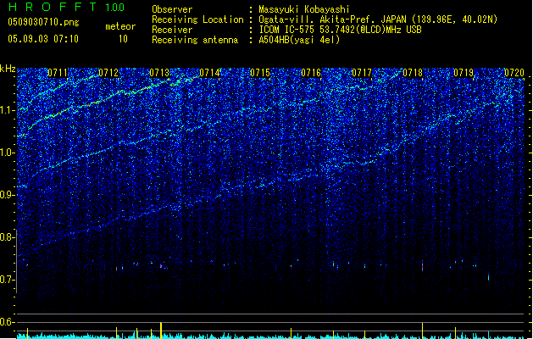Select the Ogata-vill. Akita-Pref. JAPAN location text
Screen dimensions: 533x339
pyautogui.click(x=378, y=19)
